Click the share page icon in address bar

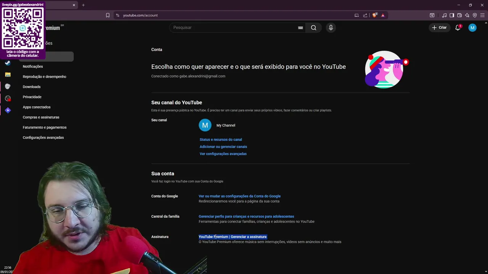(365, 15)
